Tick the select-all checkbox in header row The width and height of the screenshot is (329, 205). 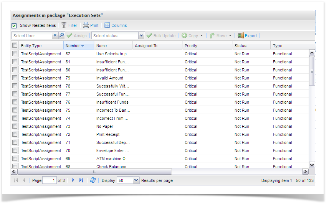point(15,46)
